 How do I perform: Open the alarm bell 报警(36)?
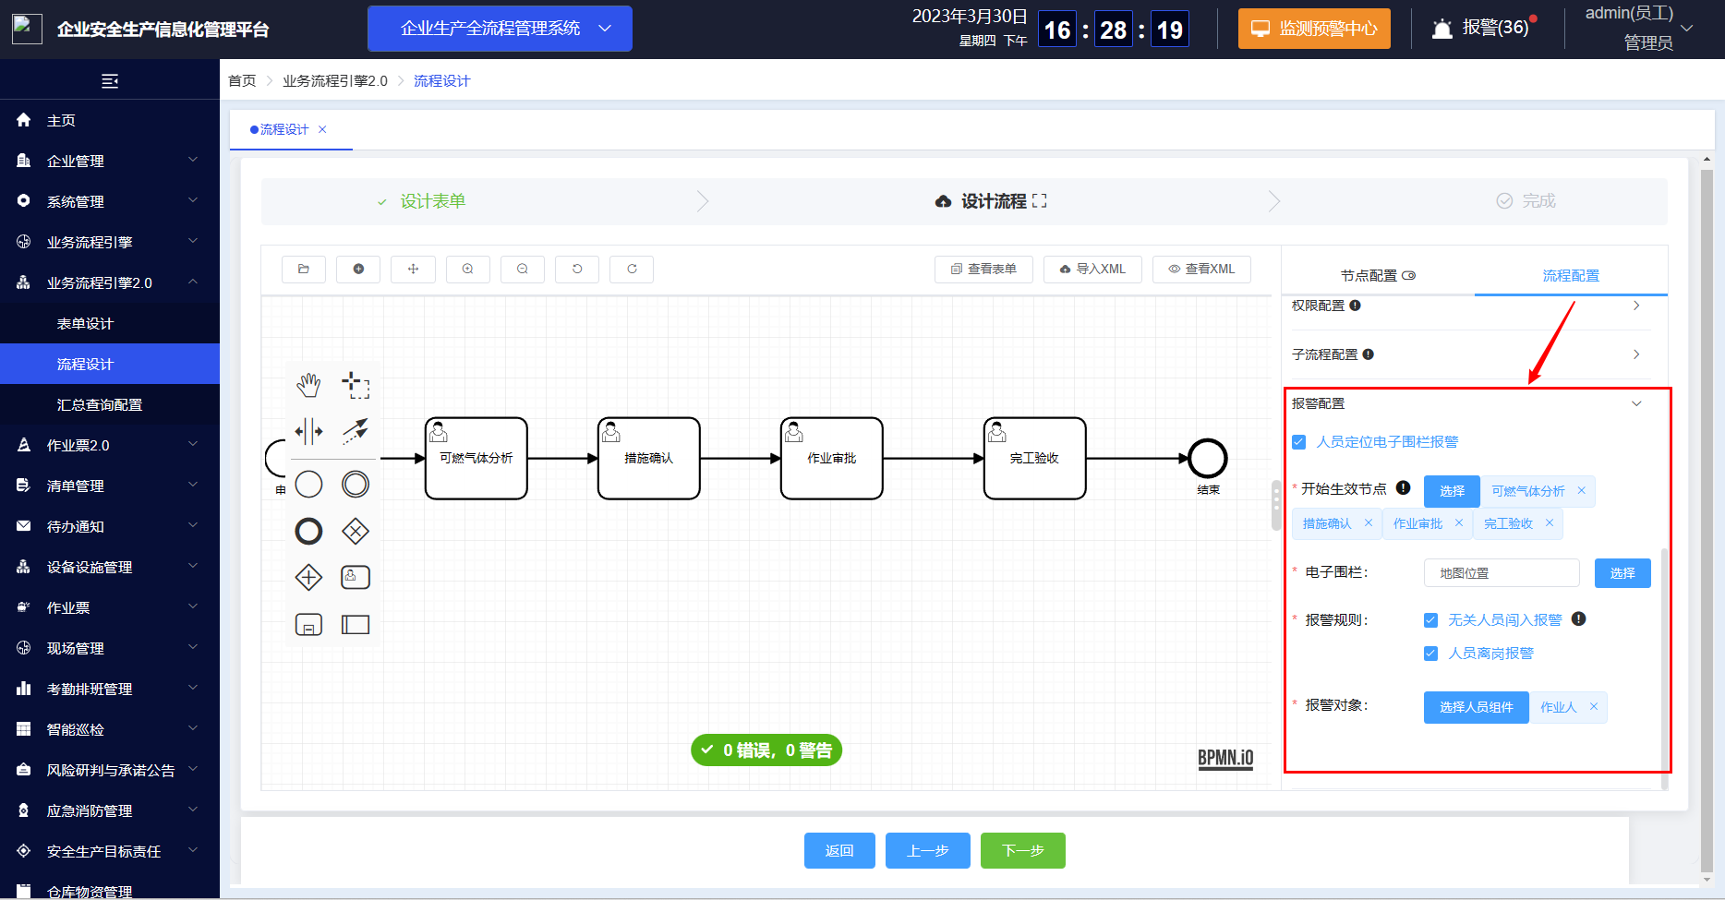tap(1485, 28)
